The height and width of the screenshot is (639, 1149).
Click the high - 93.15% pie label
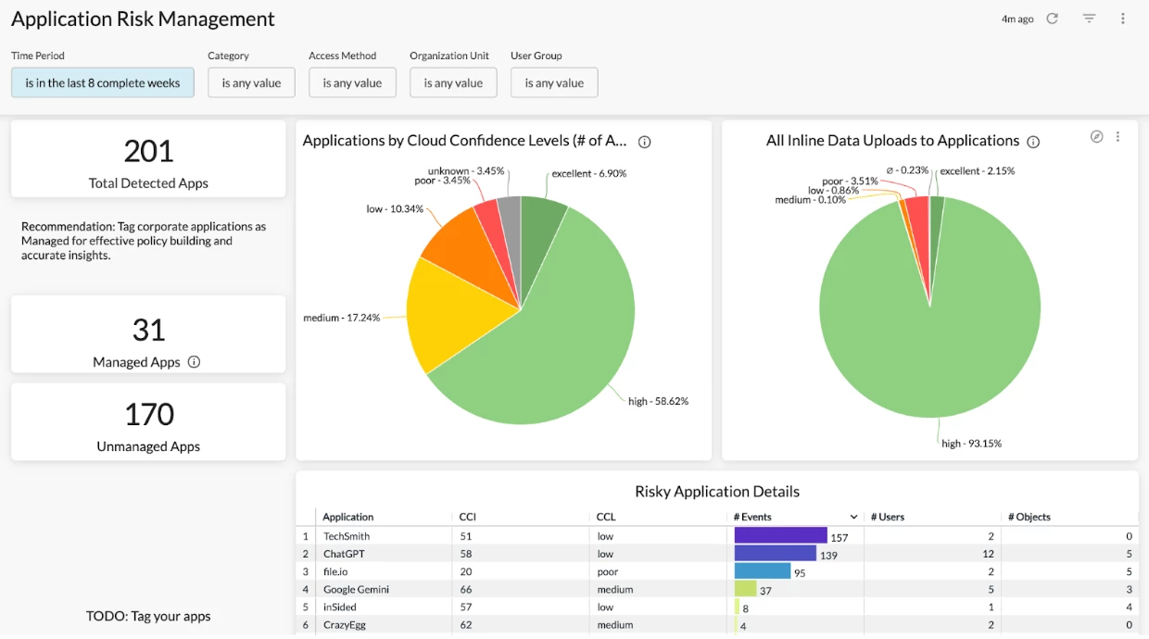click(971, 444)
